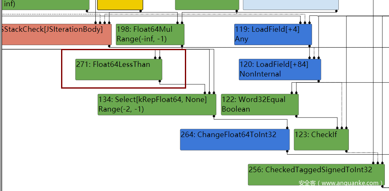Click the 264: ChangeFloat64ToInt32 node
This screenshot has width=389, height=191.
235,140
